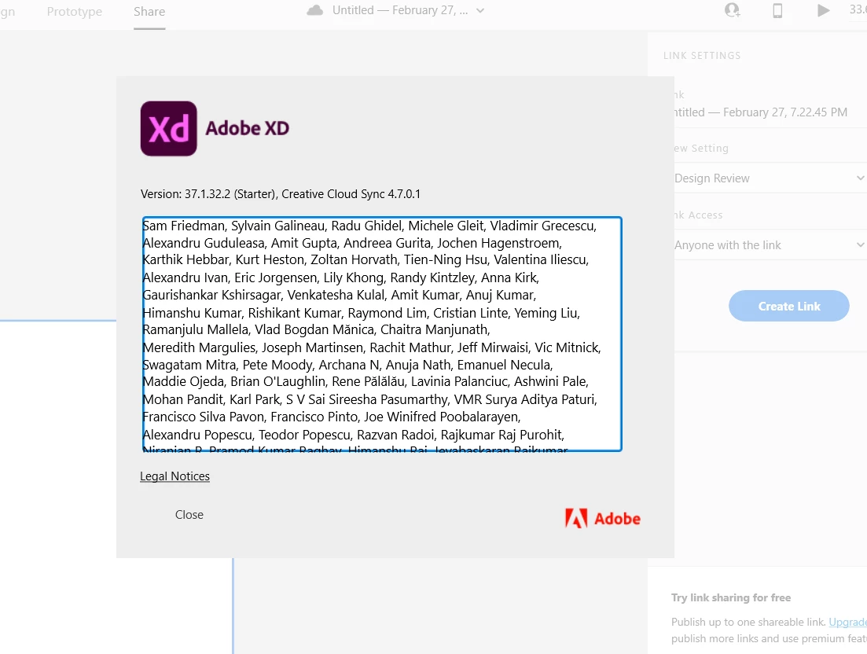Open the Anyone with the link dropdown
Screen dimensions: 867x654
pos(770,245)
